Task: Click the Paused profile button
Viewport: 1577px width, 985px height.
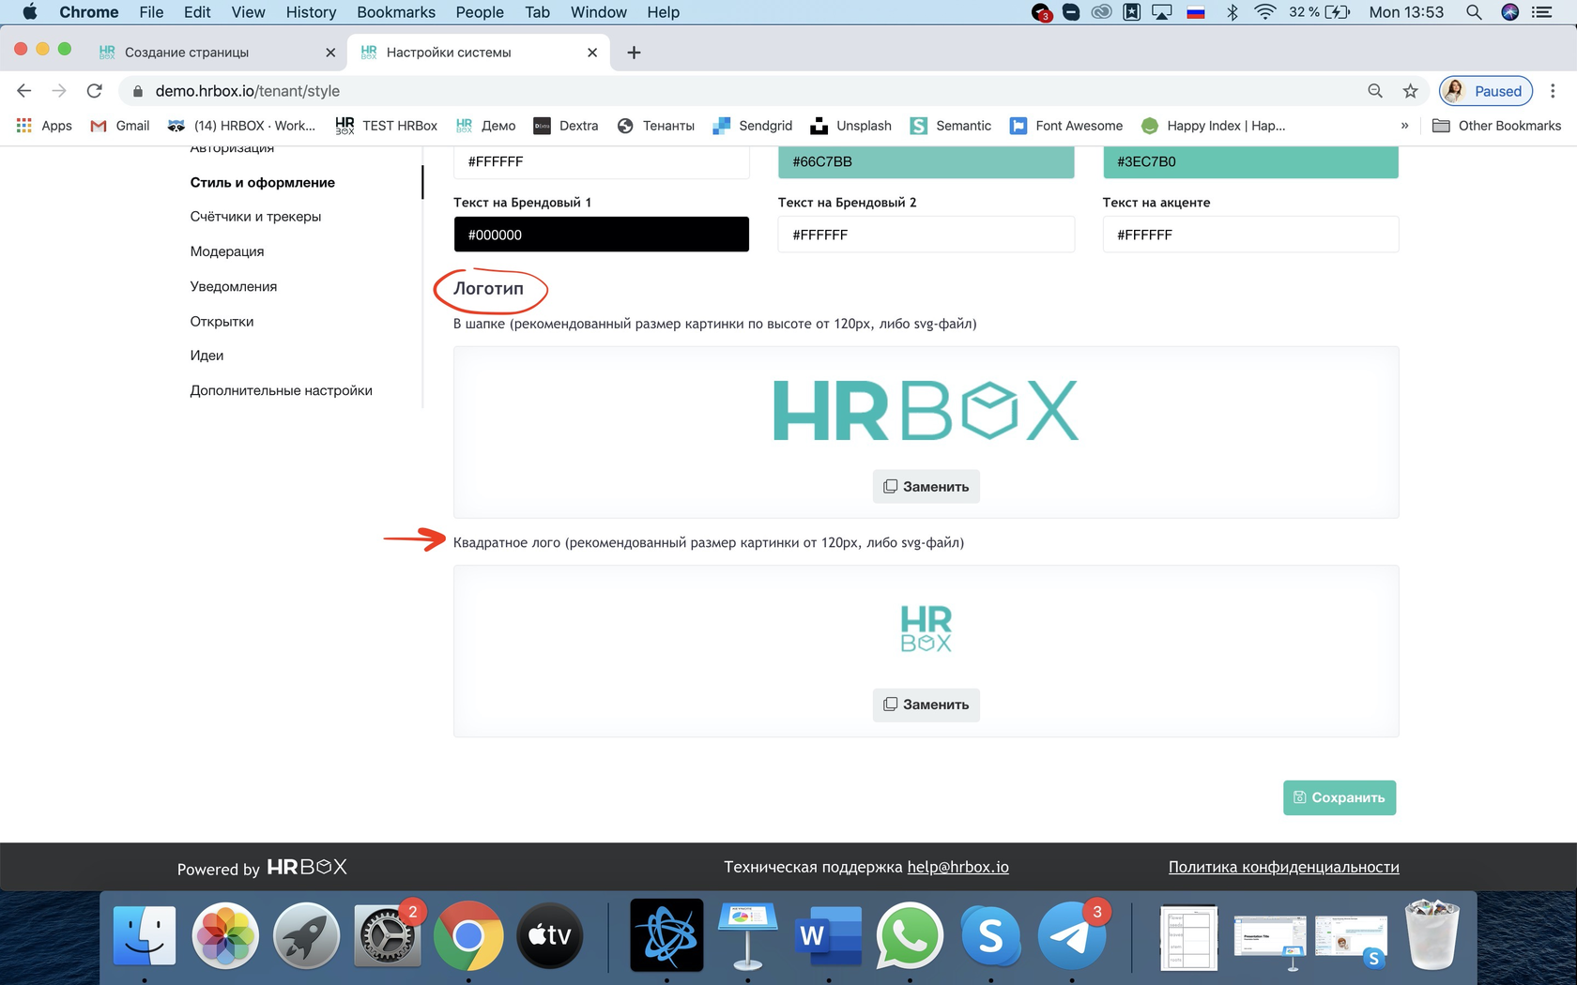Action: pyautogui.click(x=1486, y=91)
